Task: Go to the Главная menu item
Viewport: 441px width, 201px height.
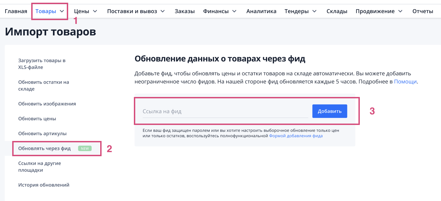Action: click(15, 11)
